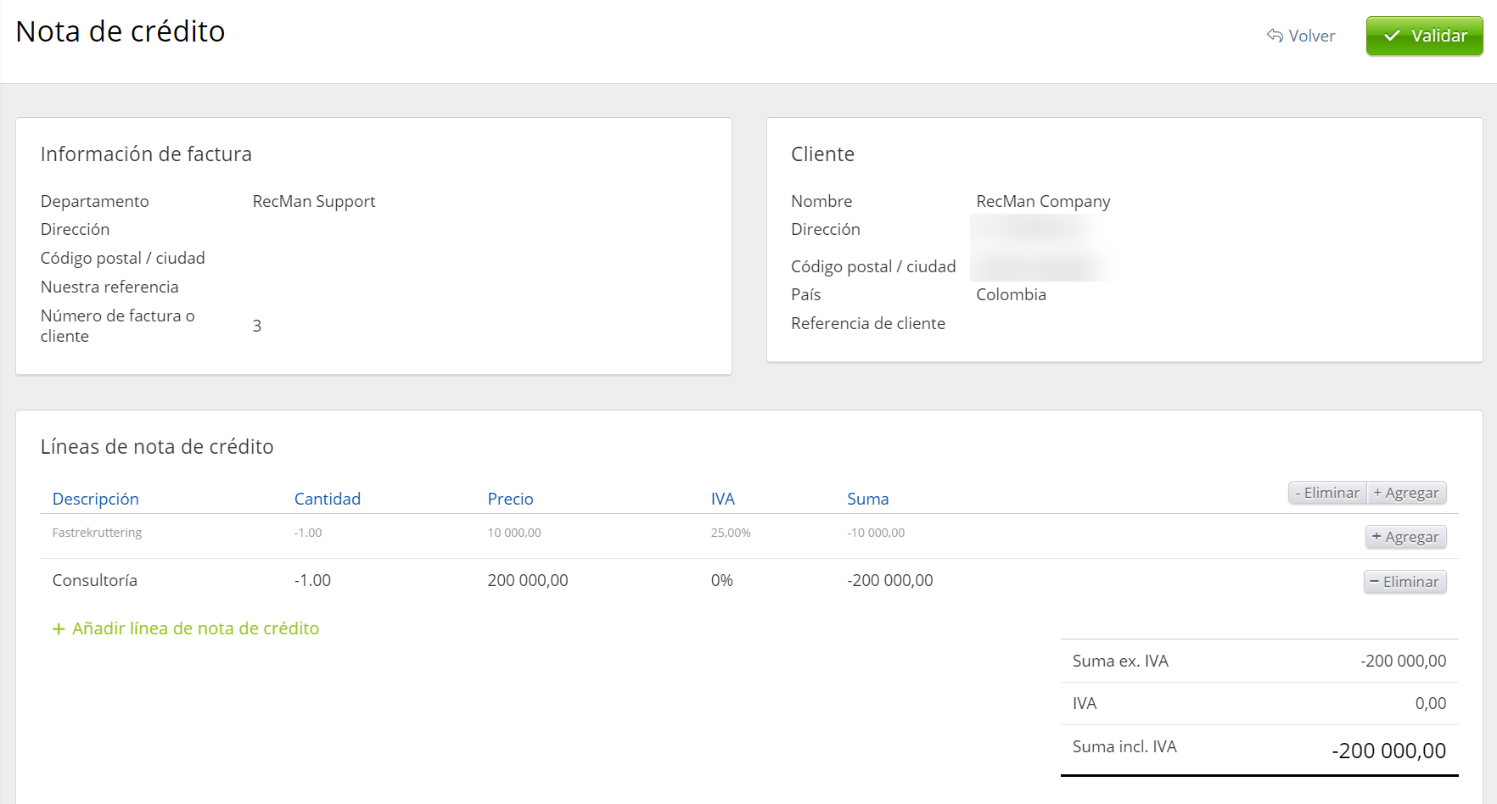Viewport: 1497px width, 804px height.
Task: Click the Suma column header
Action: (x=867, y=499)
